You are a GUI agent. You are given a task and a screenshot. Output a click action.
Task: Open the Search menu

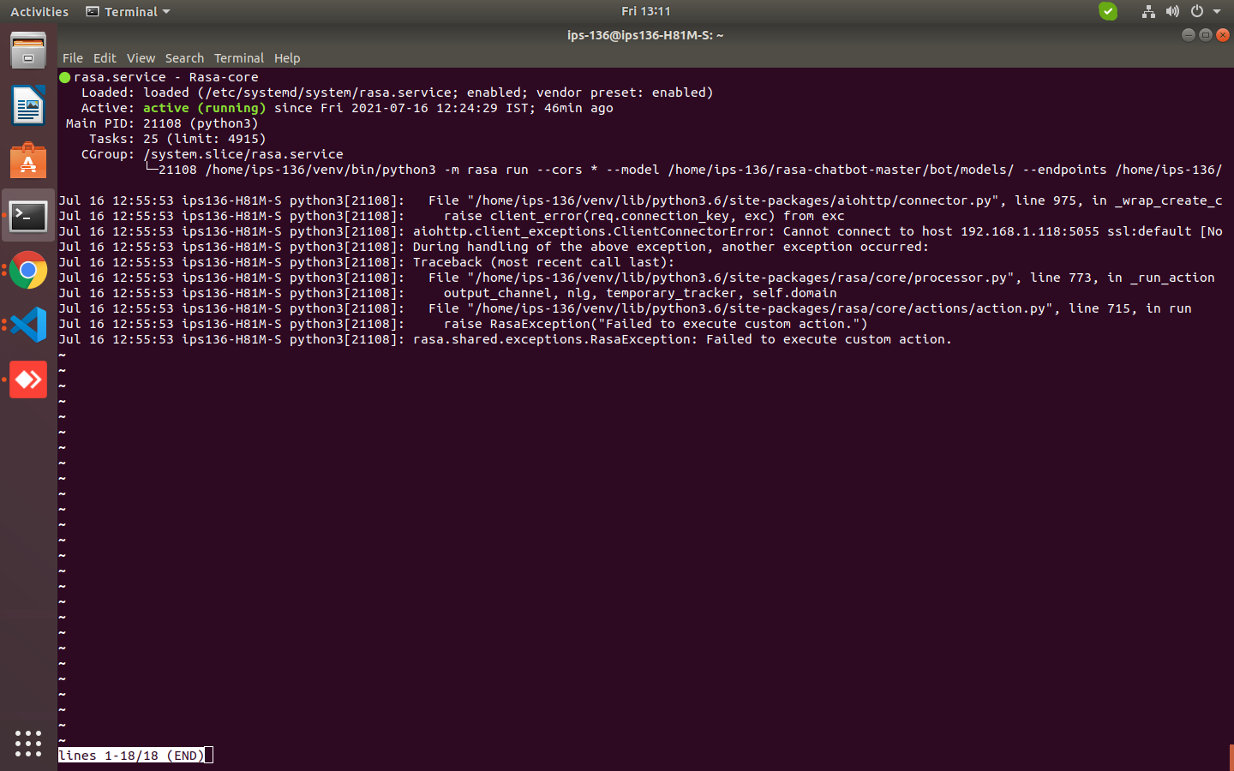[x=184, y=58]
